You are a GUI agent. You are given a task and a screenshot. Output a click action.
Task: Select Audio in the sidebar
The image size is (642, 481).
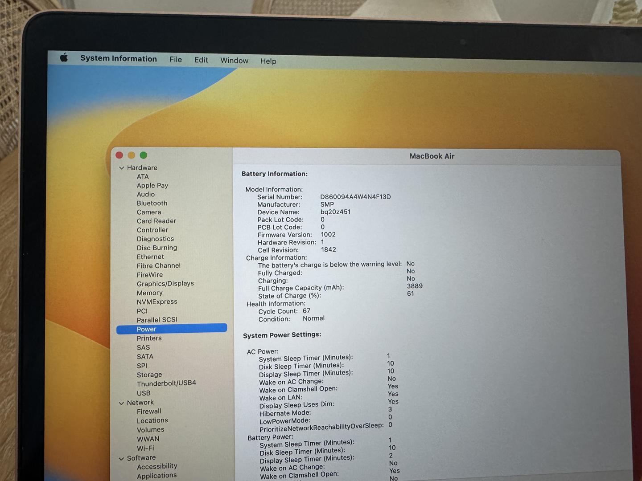click(146, 194)
